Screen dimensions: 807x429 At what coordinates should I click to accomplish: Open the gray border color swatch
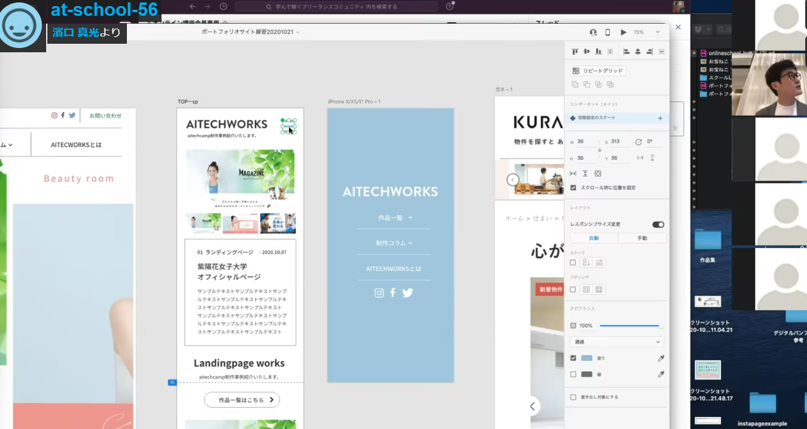pos(587,374)
